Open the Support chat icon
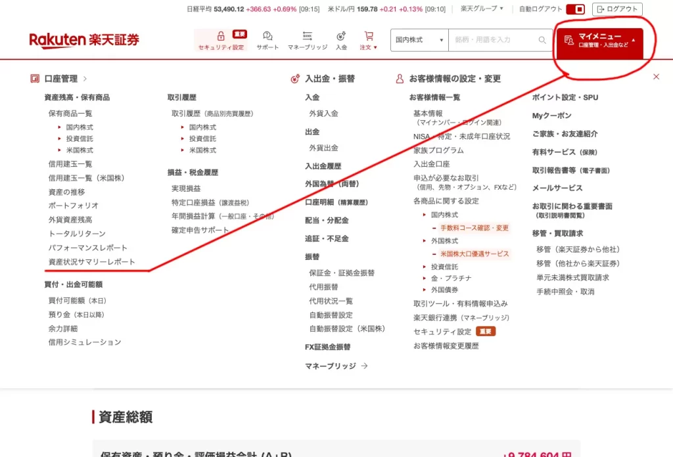Image resolution: width=673 pixels, height=457 pixels. 267,36
